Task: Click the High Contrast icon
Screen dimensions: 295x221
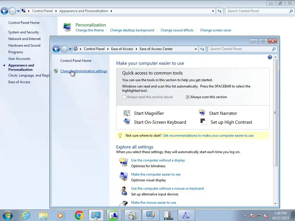Action: coord(203,122)
